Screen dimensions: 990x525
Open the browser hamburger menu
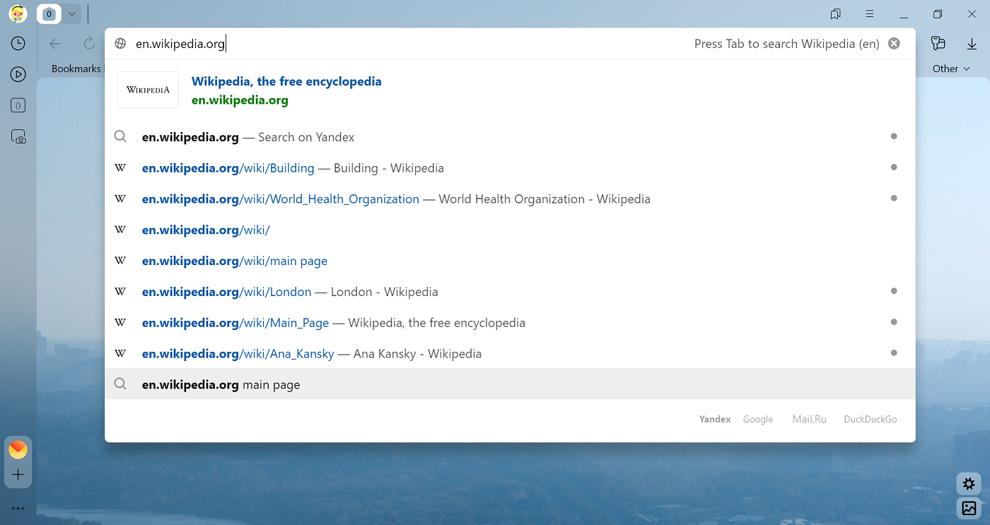(870, 14)
